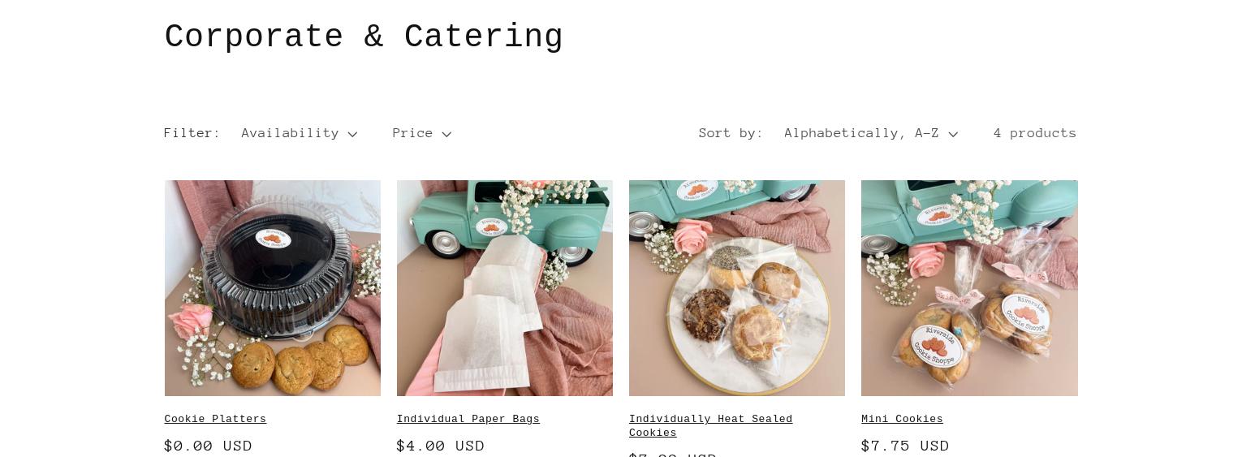This screenshot has width=1242, height=457.
Task: Open the Mini Cookies title link
Action: 902,419
